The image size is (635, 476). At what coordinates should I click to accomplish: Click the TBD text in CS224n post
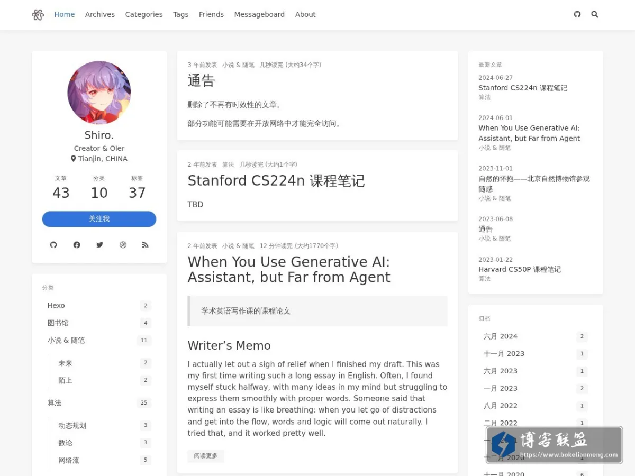195,205
